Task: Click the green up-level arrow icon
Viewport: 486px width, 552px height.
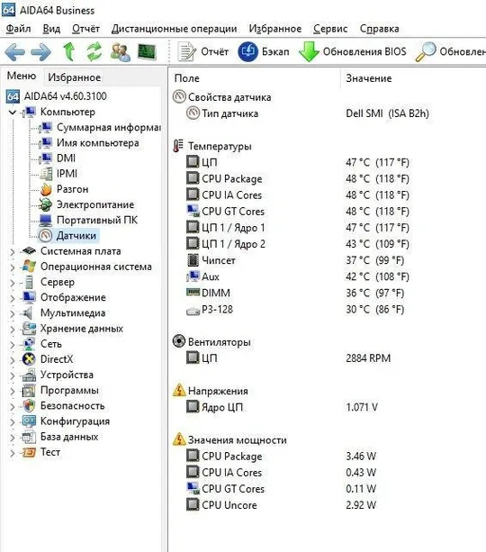Action: pyautogui.click(x=69, y=51)
